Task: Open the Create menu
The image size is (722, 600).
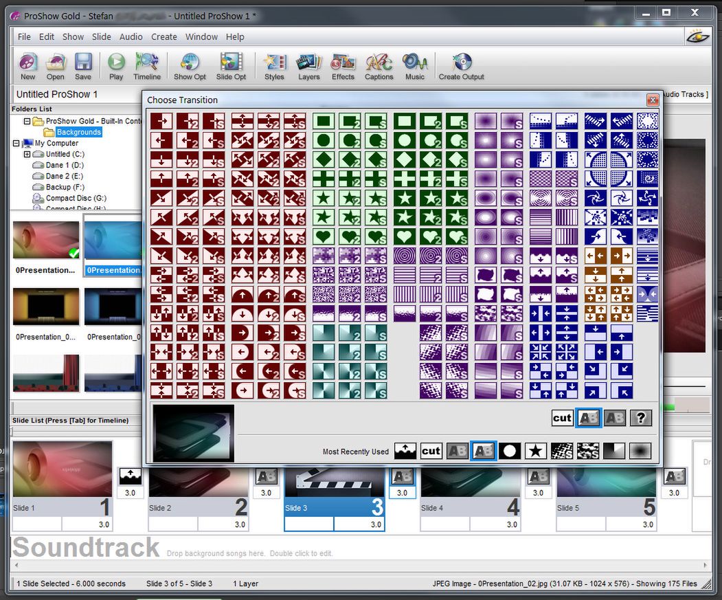Action: 164,37
